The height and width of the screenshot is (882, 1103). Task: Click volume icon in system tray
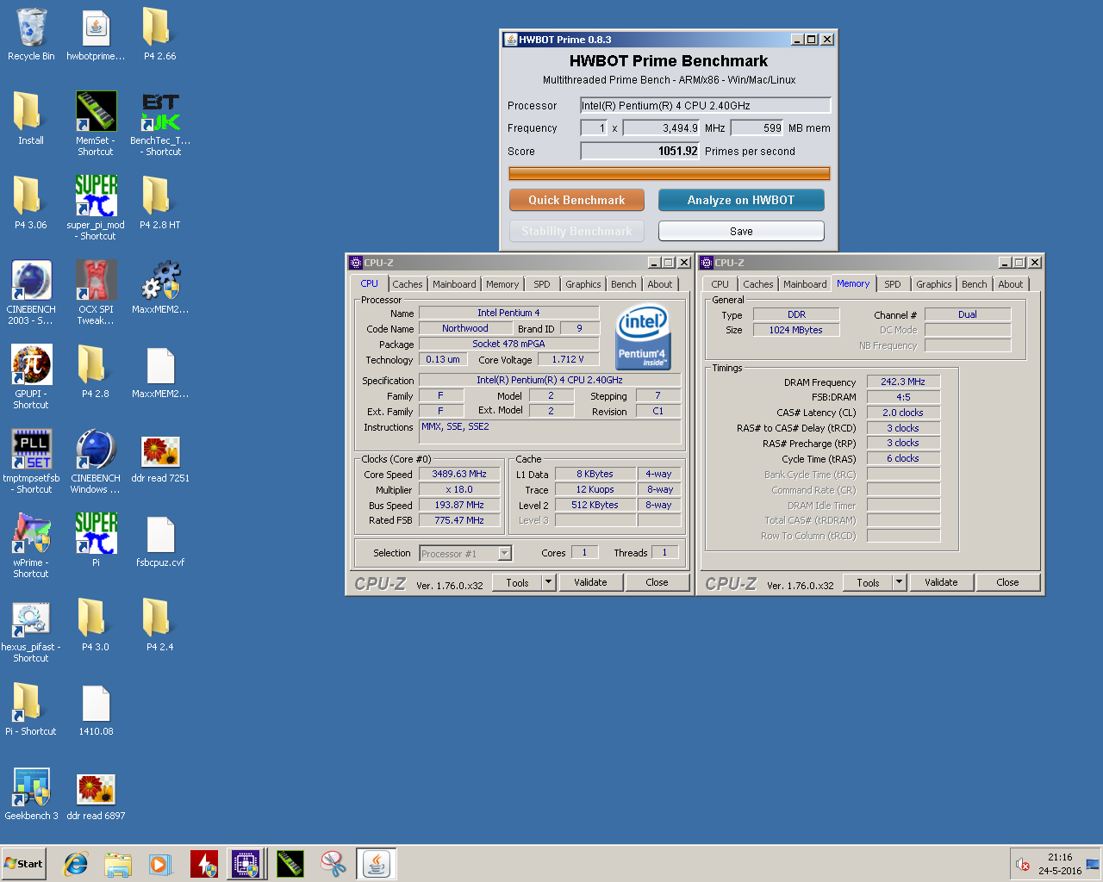click(1023, 865)
